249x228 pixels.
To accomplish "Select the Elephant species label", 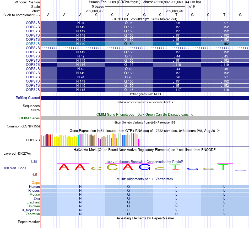I will click(33, 202).
